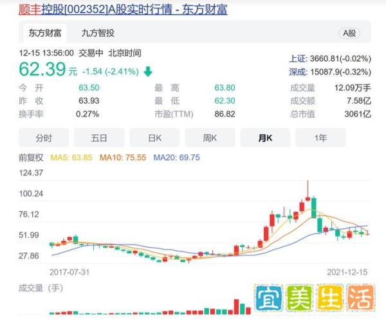Click the current price 62.39
386x321 pixels.
tap(42, 69)
